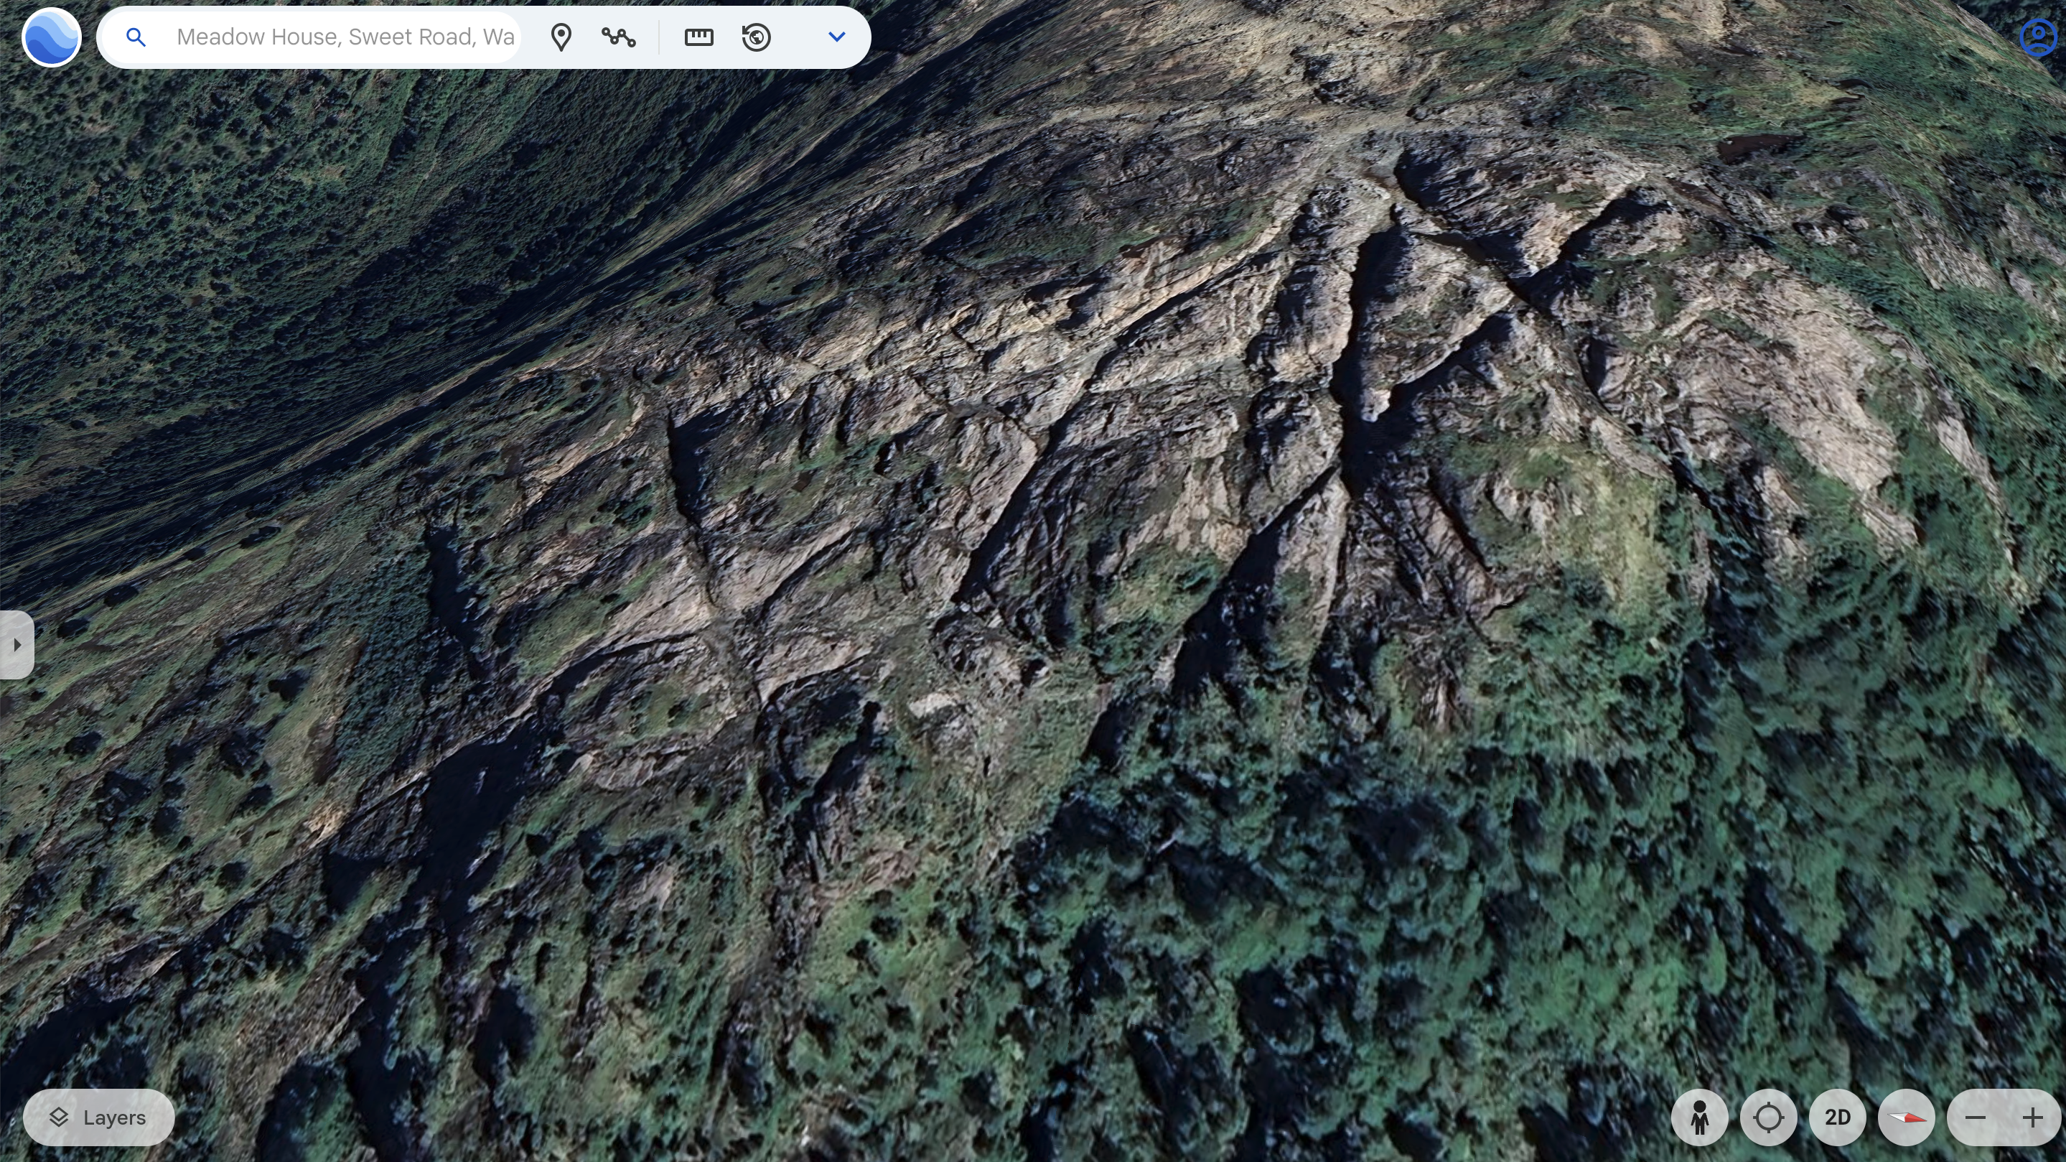Expand the left side panel
The width and height of the screenshot is (2066, 1162).
point(17,644)
